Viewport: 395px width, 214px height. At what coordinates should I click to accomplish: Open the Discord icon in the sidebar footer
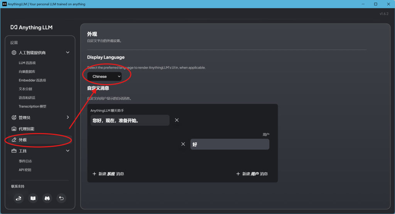pyautogui.click(x=47, y=199)
